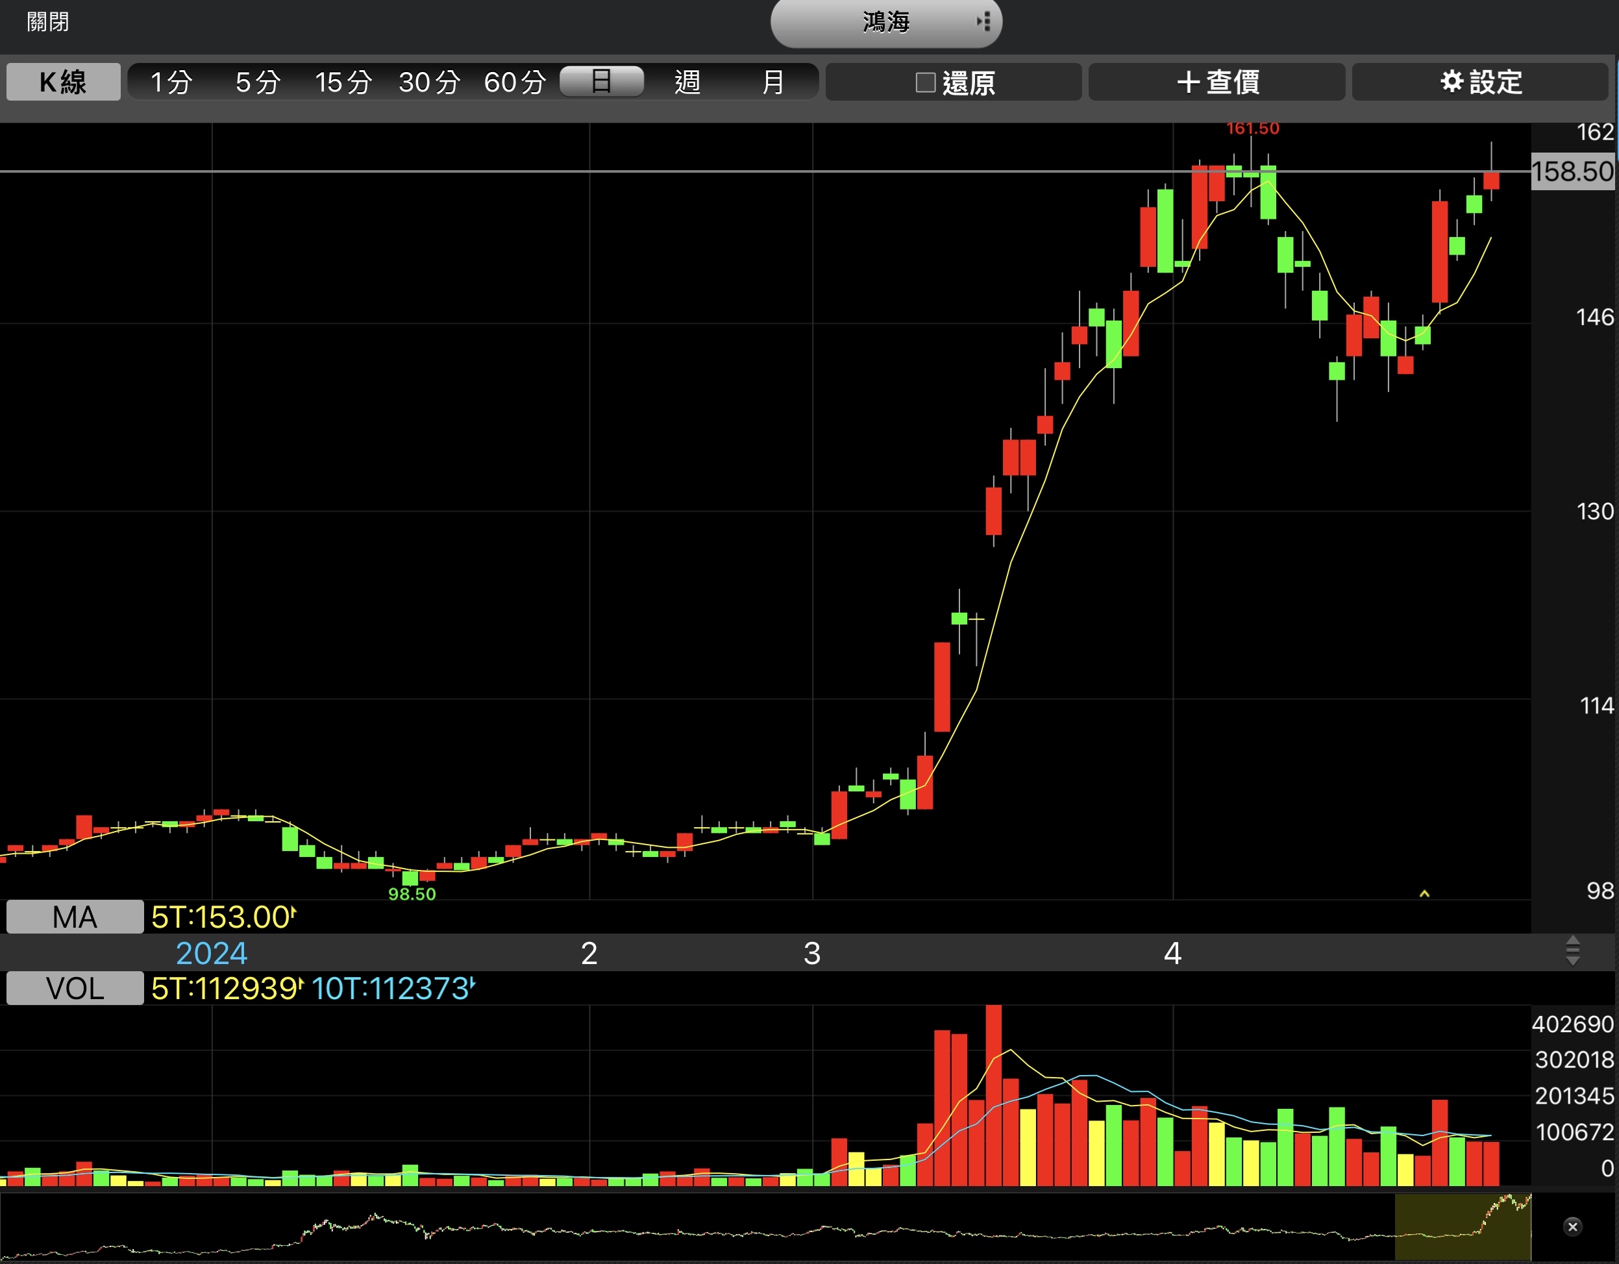Expand the 鴻海 stock selector
This screenshot has width=1619, height=1264.
(886, 23)
